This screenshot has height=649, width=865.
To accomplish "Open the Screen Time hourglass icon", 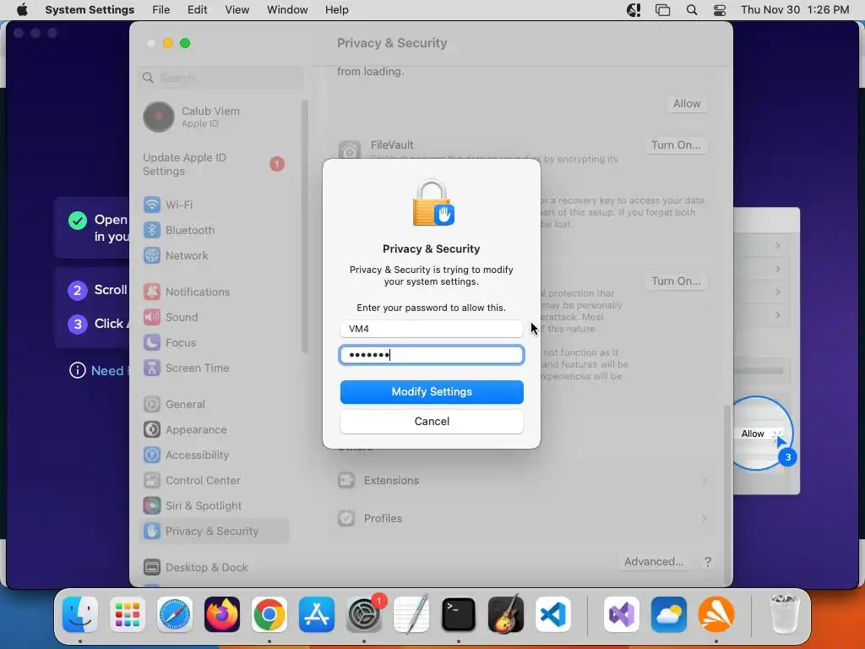I will click(x=152, y=368).
